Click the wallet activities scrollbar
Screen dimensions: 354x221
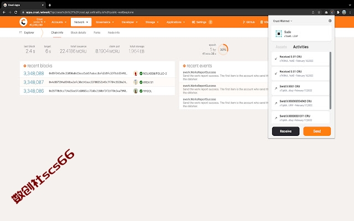(x=331, y=81)
